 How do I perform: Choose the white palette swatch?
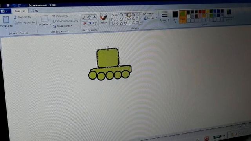(x=189, y=16)
